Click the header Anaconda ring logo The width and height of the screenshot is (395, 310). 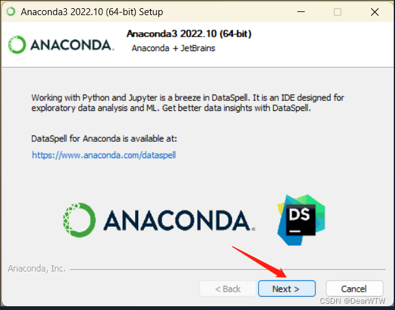(x=17, y=45)
